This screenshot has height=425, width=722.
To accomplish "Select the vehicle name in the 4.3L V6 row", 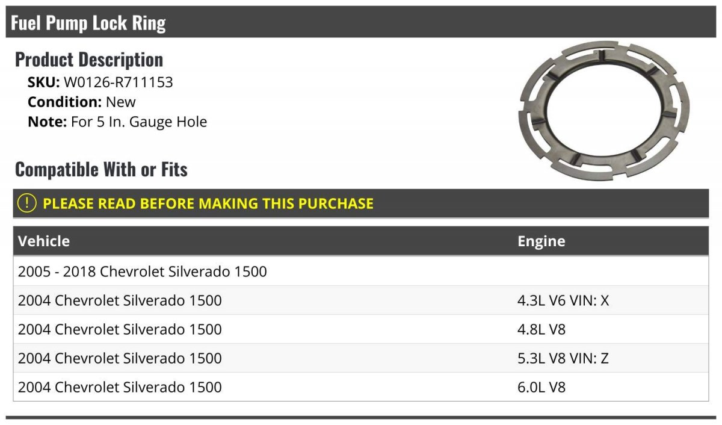I will tap(120, 300).
